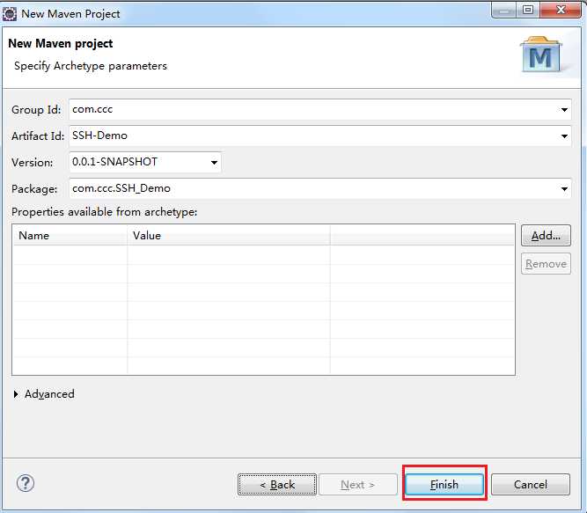The image size is (587, 513).
Task: Click the Name column header
Action: pos(70,235)
